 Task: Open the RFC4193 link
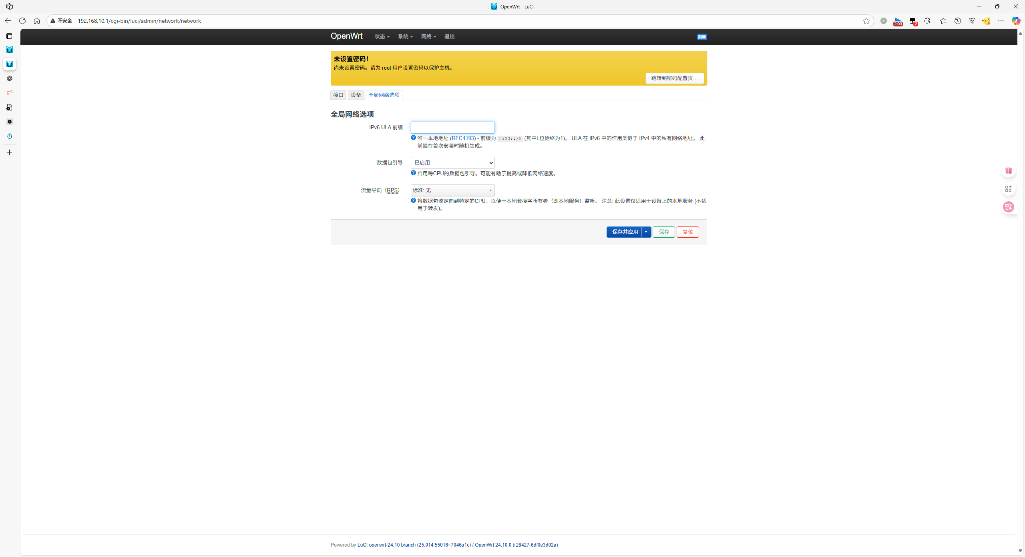point(463,138)
